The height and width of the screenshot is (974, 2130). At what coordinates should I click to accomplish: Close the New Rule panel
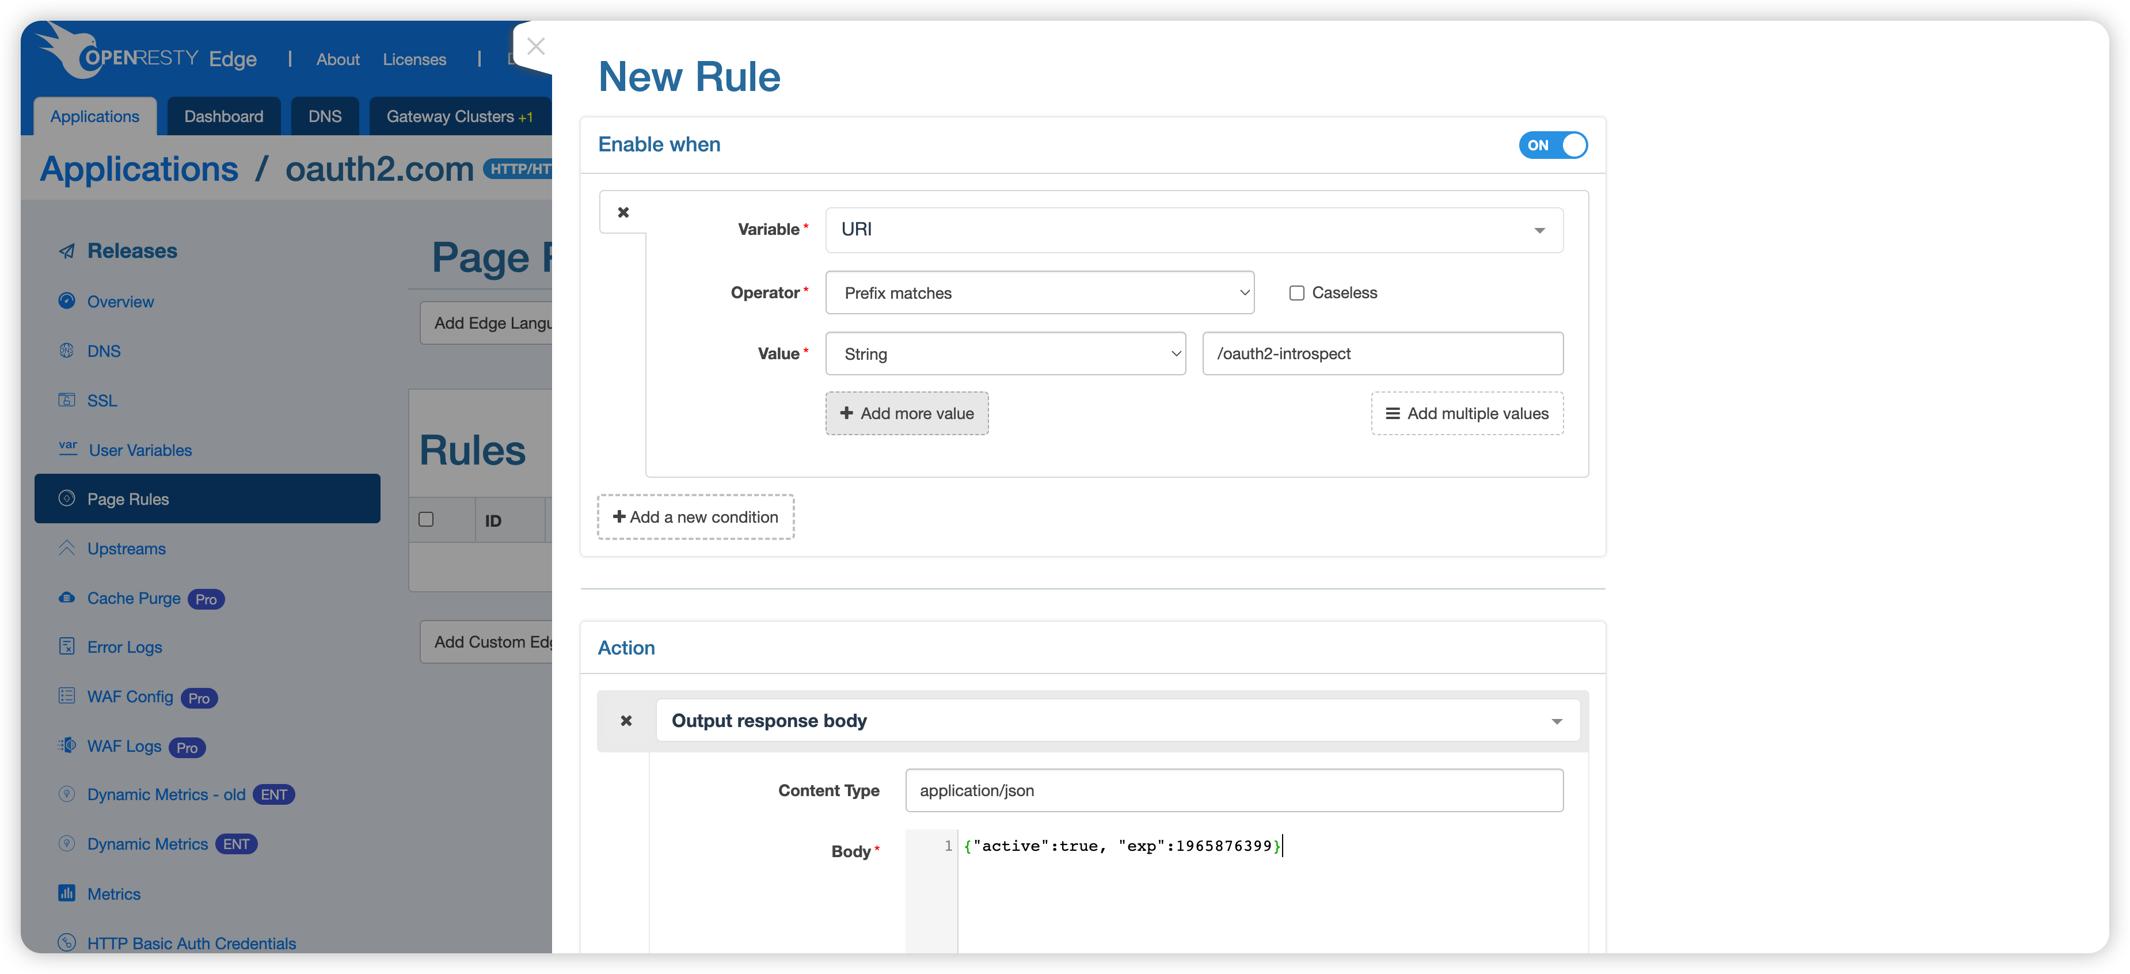pos(536,46)
